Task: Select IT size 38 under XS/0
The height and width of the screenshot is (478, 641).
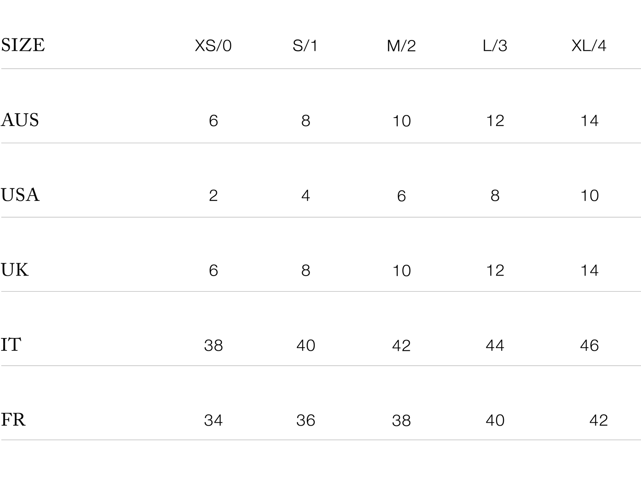Action: coord(214,345)
